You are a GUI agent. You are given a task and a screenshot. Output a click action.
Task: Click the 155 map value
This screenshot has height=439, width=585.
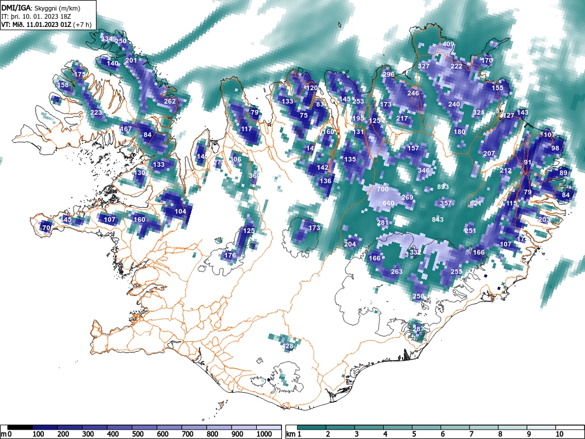(x=498, y=88)
